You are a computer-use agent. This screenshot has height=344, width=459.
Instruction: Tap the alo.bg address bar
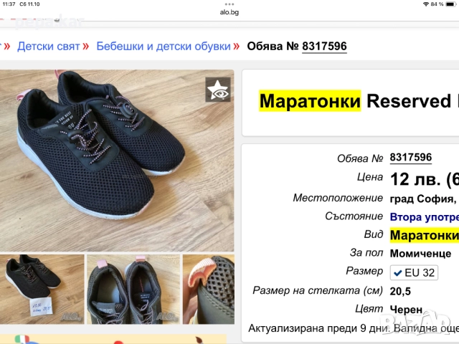229,12
